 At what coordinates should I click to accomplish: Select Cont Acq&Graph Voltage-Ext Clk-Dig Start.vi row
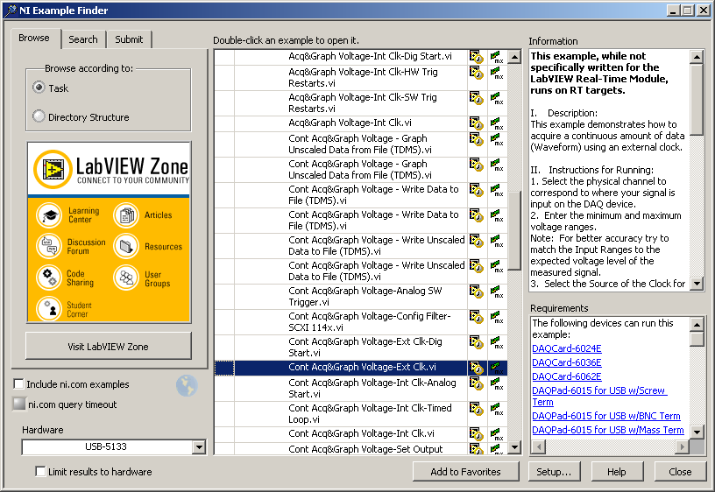(x=361, y=348)
